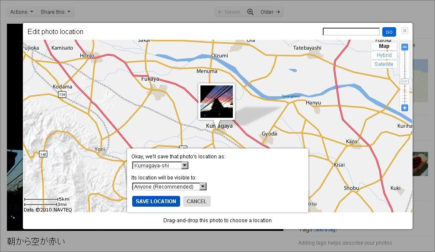This screenshot has width=435, height=252.
Task: Click the Kodama label on the map
Action: click(62, 86)
